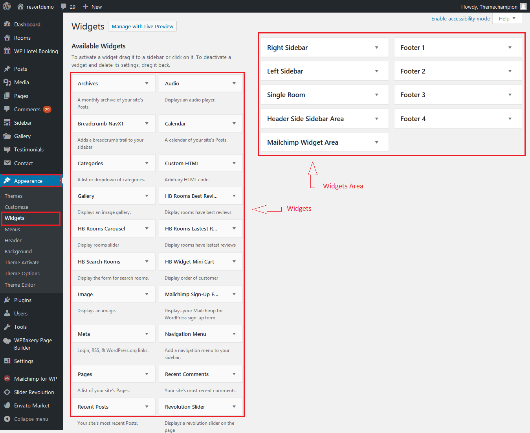Screen dimensions: 530x433
Task: Click the WP Hotel Booking calendar icon
Action: click(7, 51)
